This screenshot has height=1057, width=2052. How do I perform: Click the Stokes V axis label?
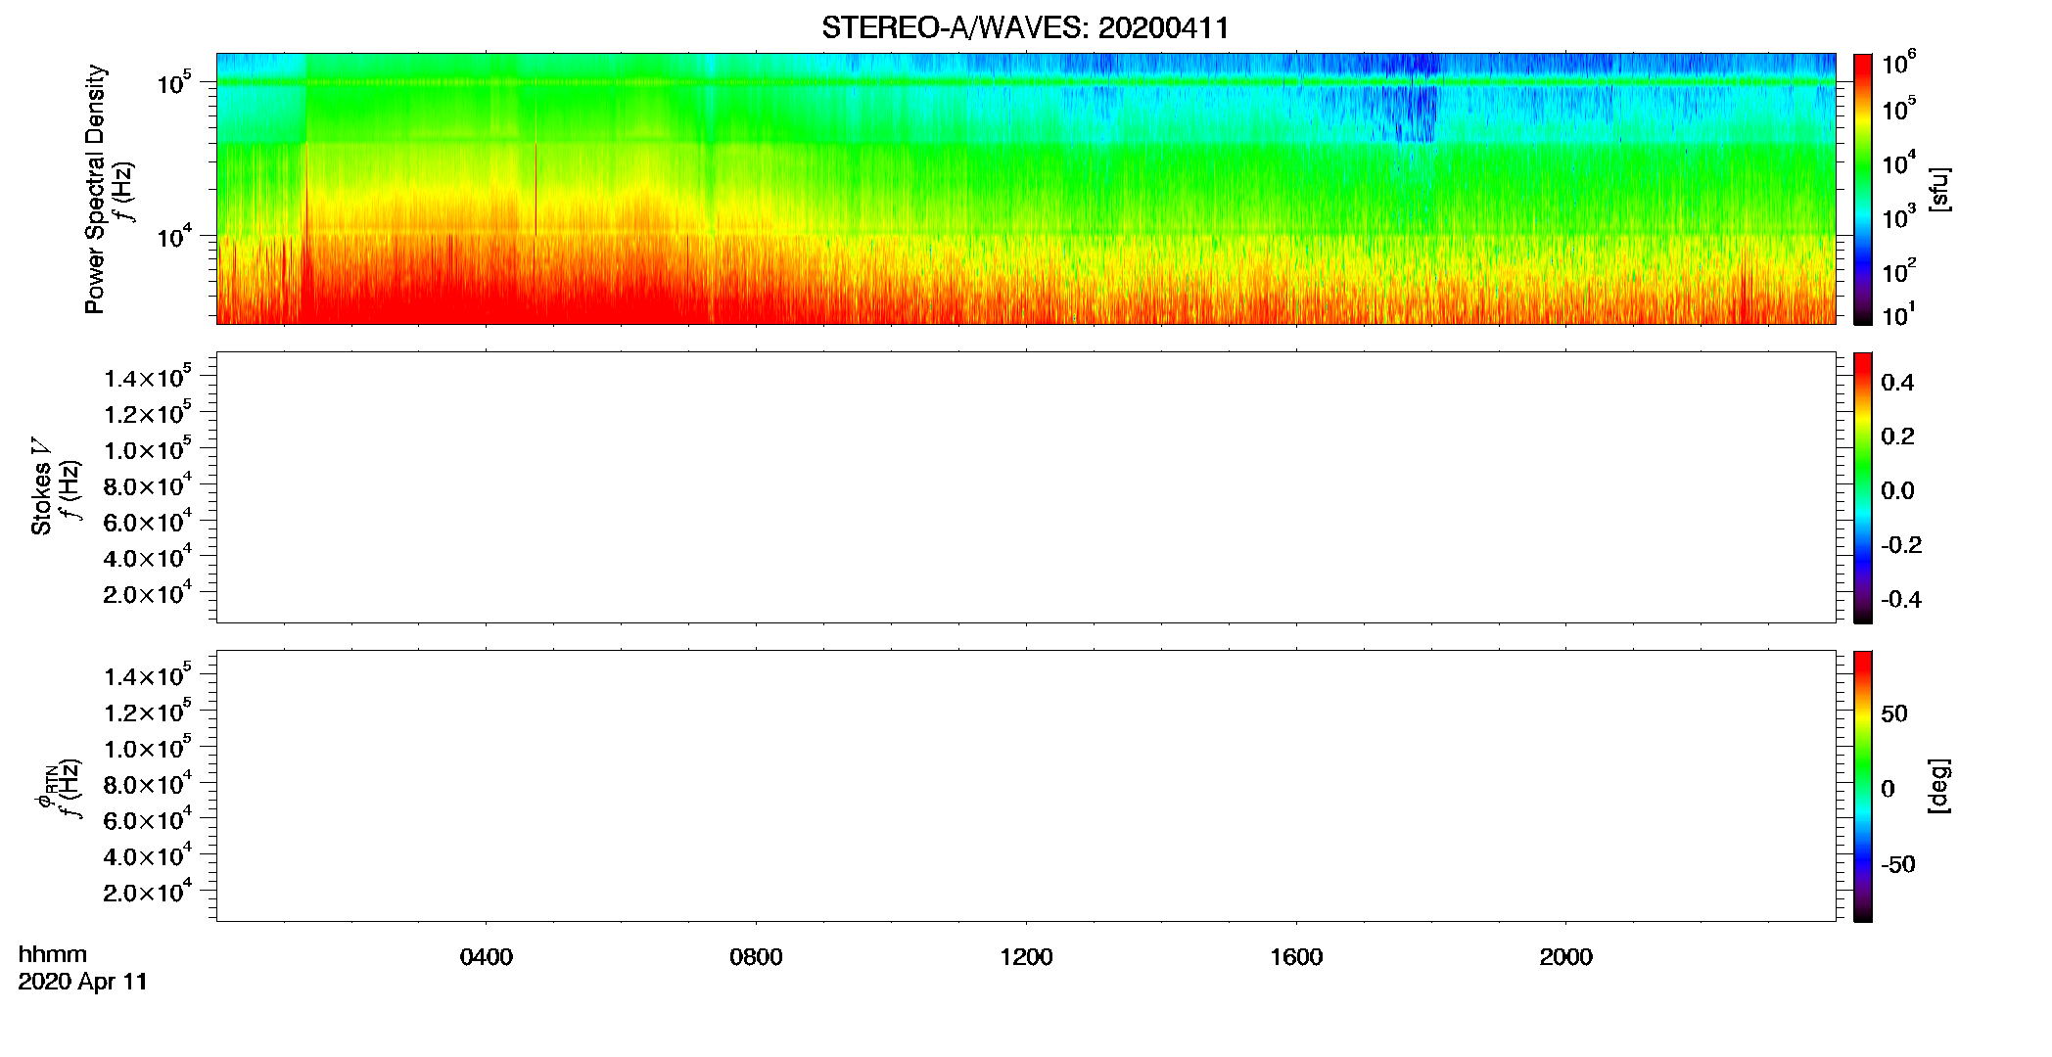tap(41, 486)
